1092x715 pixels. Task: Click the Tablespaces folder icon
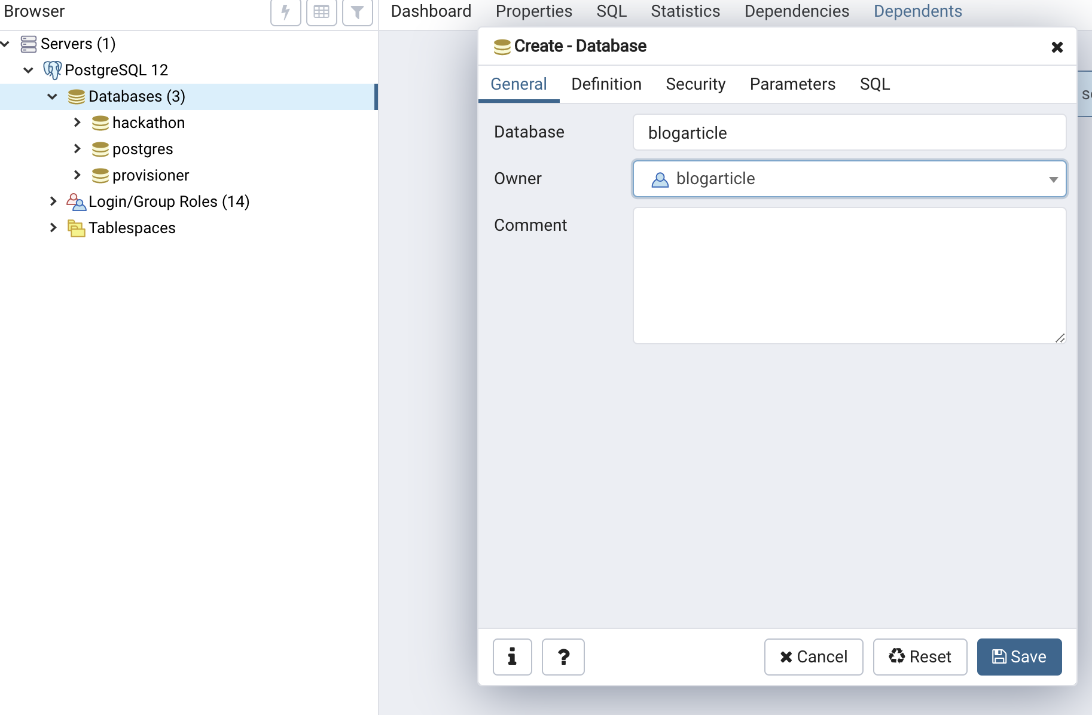point(76,228)
